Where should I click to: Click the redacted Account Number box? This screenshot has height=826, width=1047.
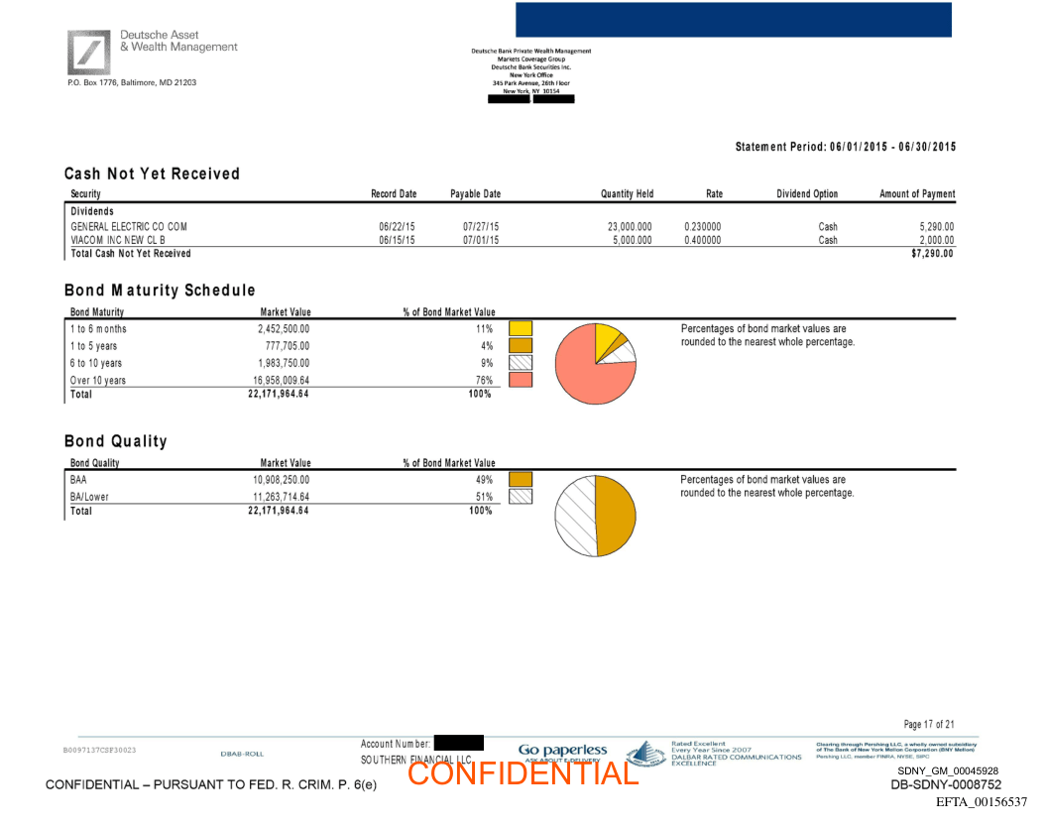pyautogui.click(x=458, y=743)
